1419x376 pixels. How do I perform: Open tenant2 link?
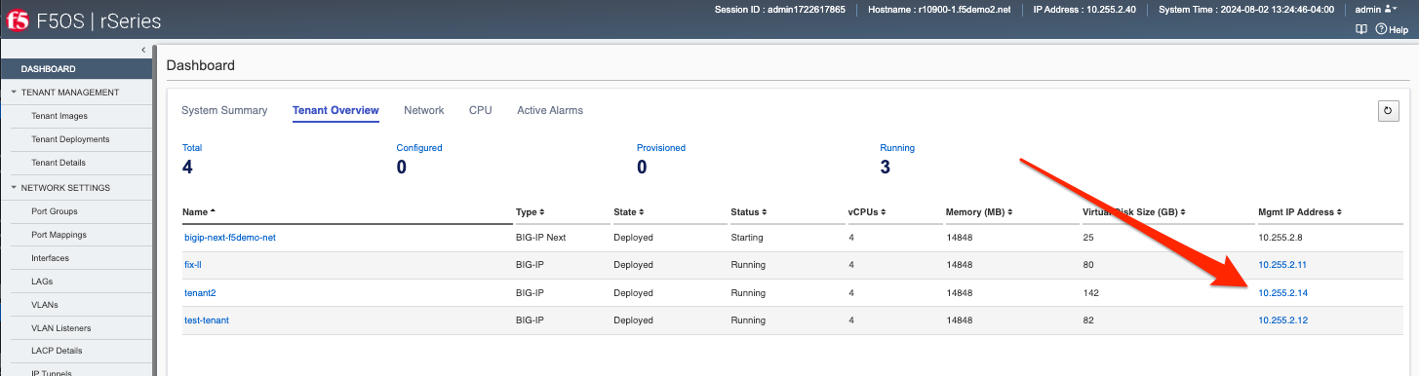[200, 292]
